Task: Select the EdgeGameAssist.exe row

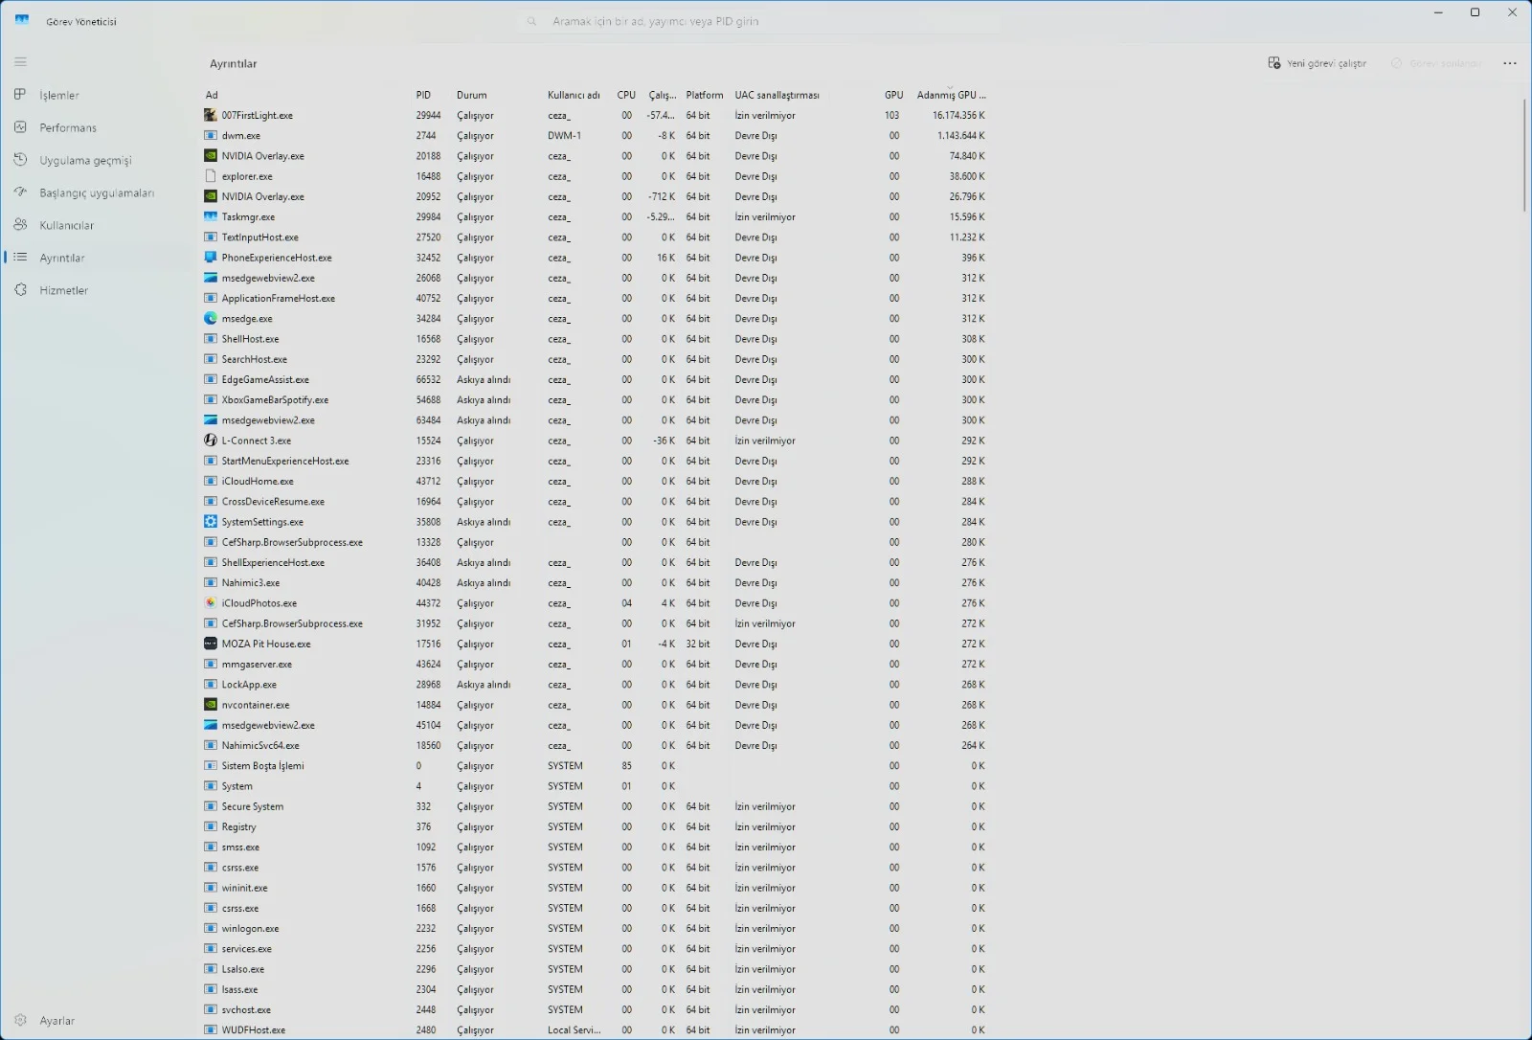Action: pos(596,380)
